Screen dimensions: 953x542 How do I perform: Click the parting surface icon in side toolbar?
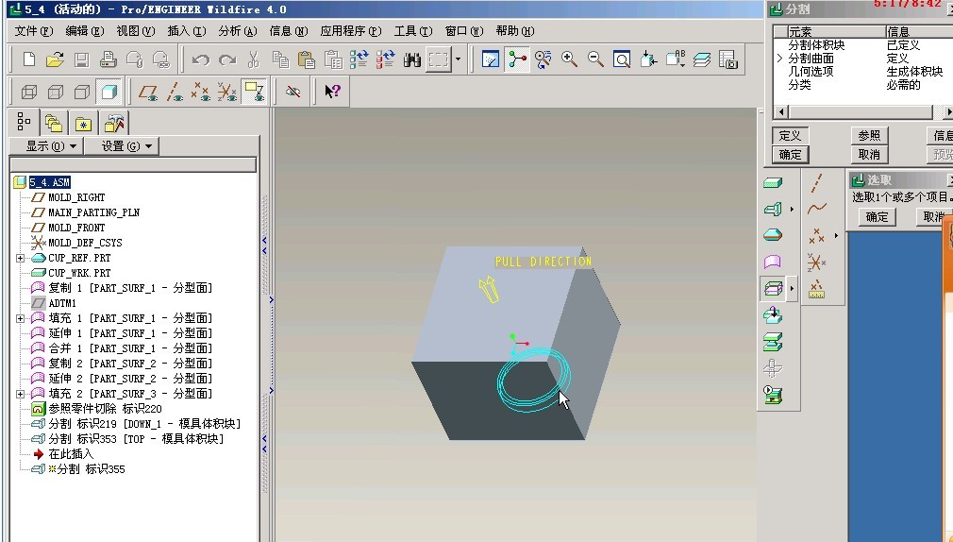point(773,263)
